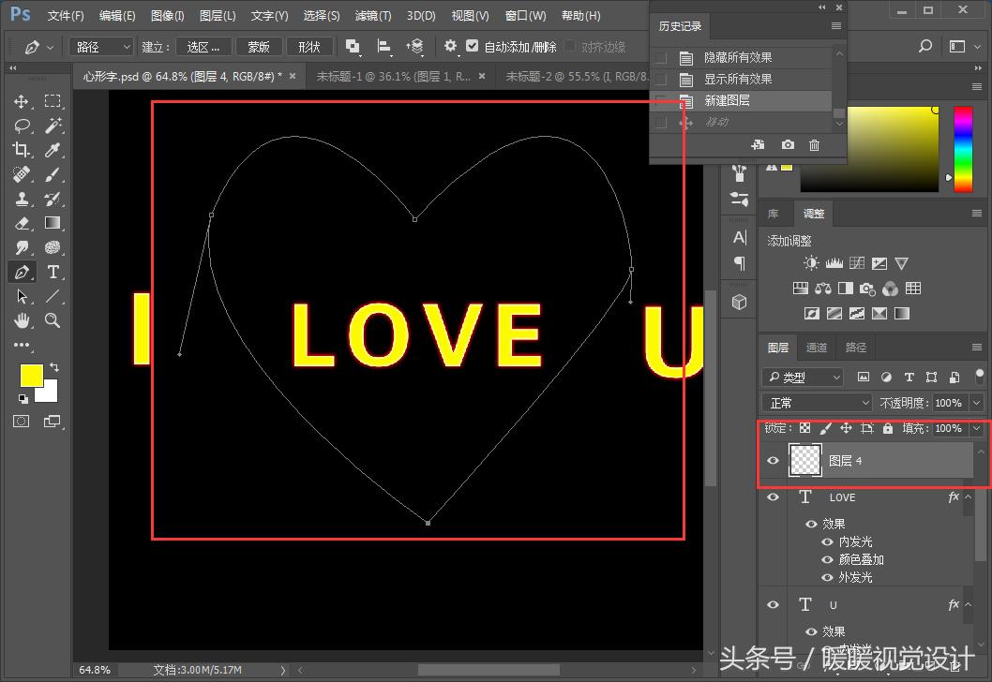Select the Zoom tool in toolbar
Image resolution: width=992 pixels, height=682 pixels.
click(53, 320)
